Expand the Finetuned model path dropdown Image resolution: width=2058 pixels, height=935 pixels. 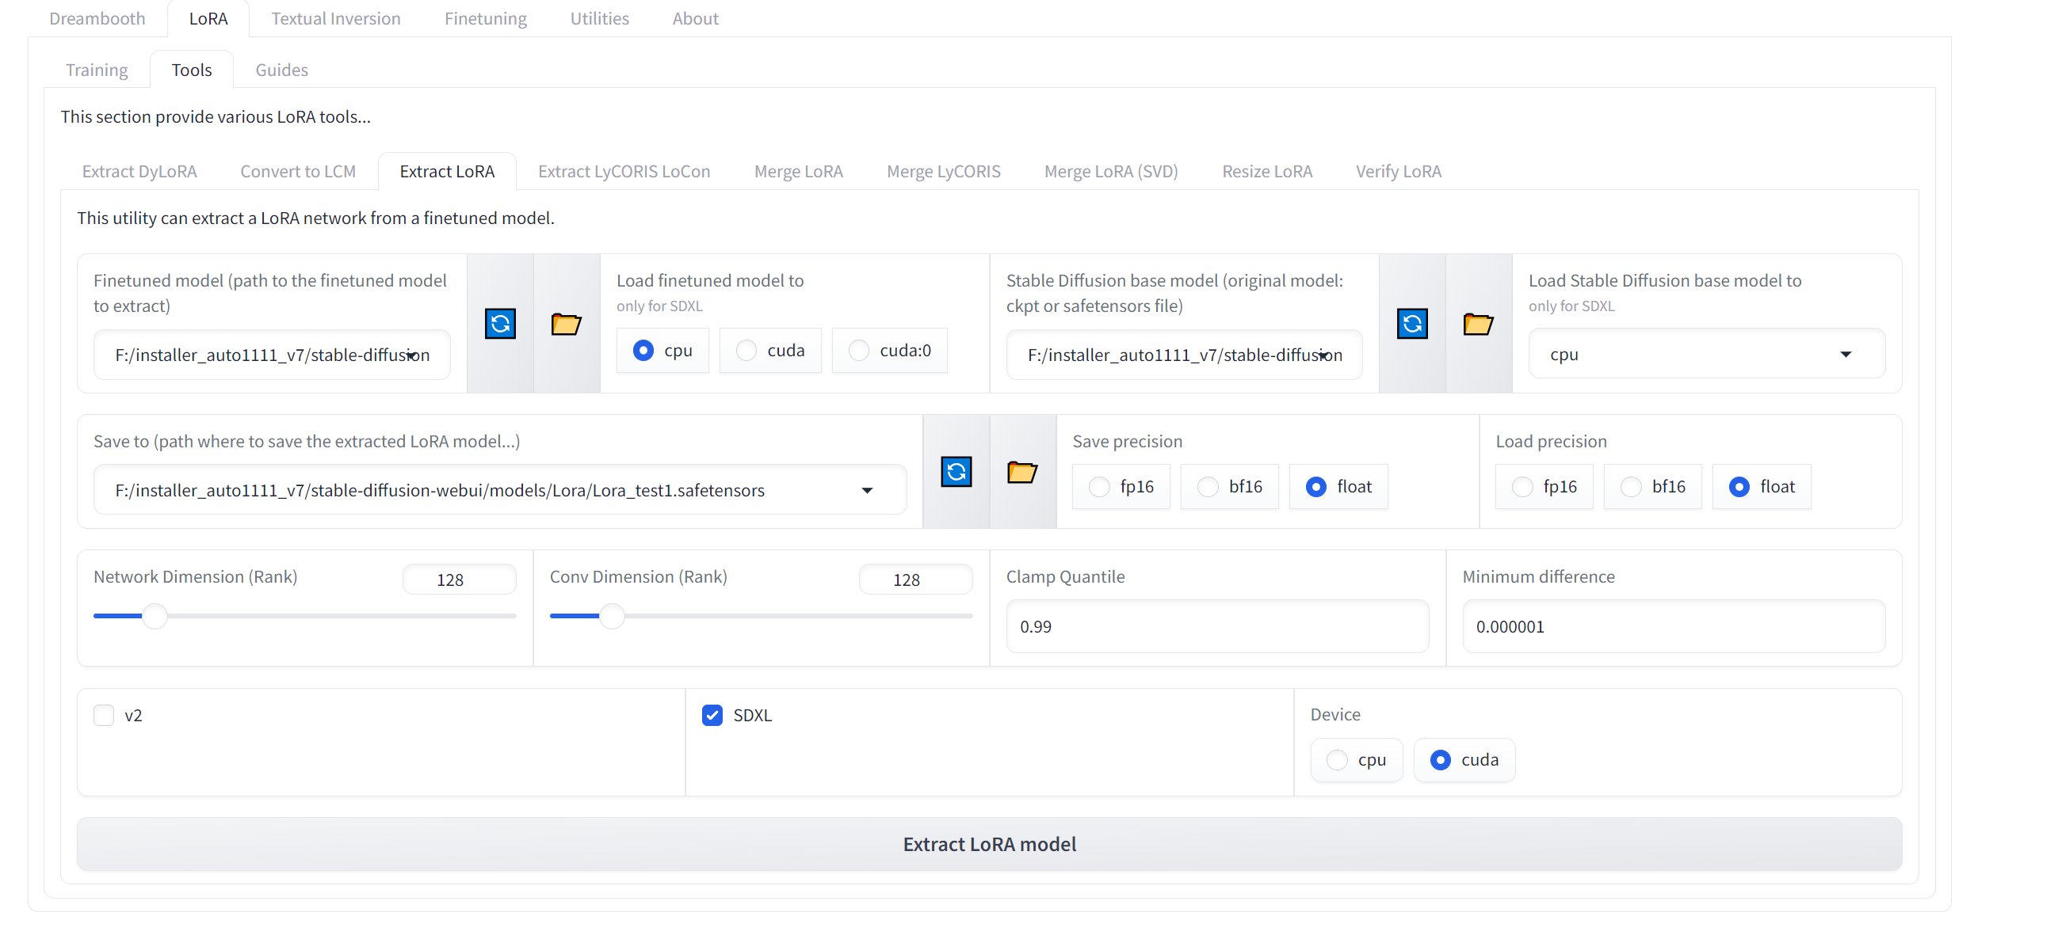[411, 355]
